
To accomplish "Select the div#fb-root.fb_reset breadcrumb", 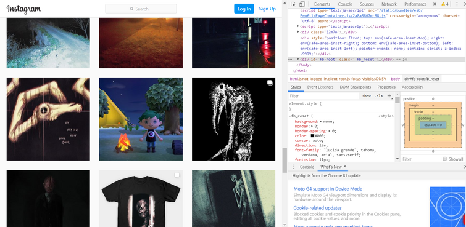I will 422,79.
